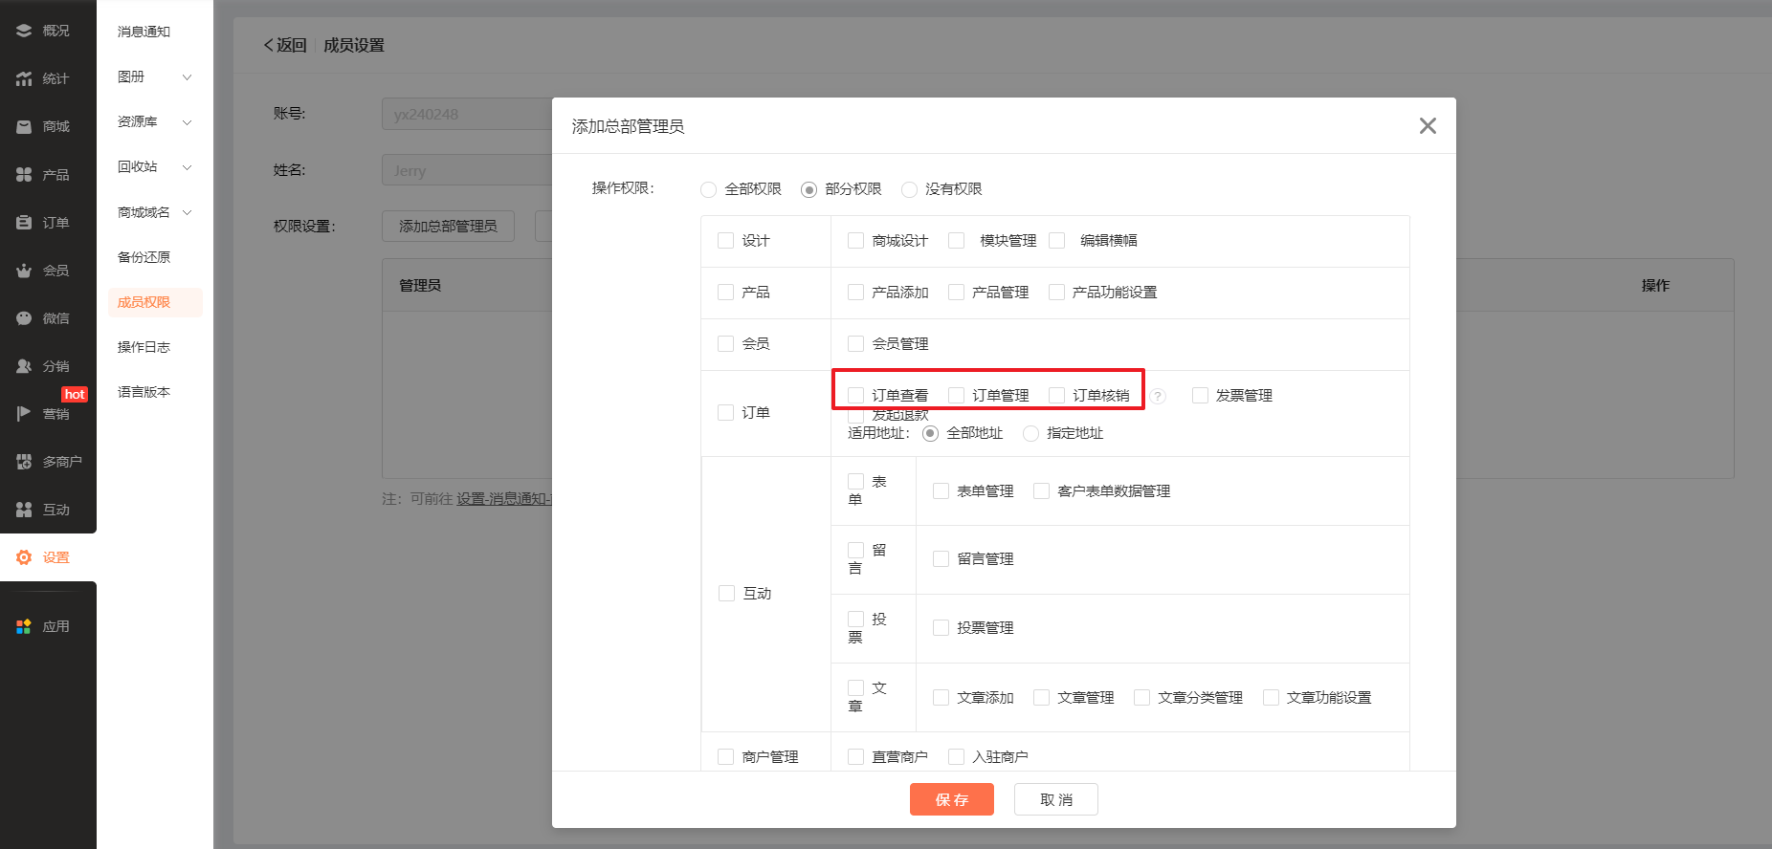This screenshot has width=1772, height=849.
Task: Click the 姓名 input field showing Jerry
Action: pos(467,170)
